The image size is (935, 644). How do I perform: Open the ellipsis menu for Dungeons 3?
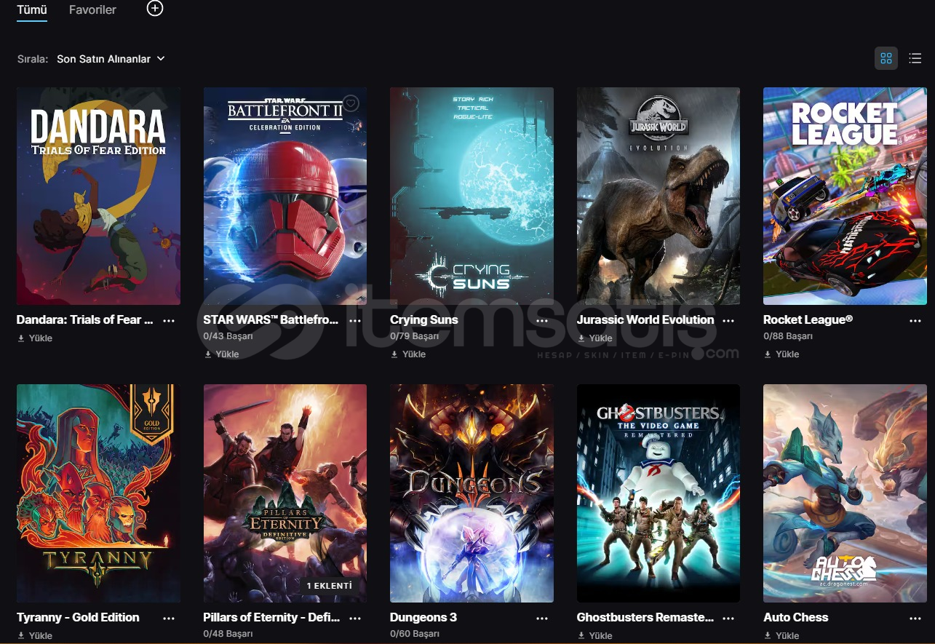542,618
